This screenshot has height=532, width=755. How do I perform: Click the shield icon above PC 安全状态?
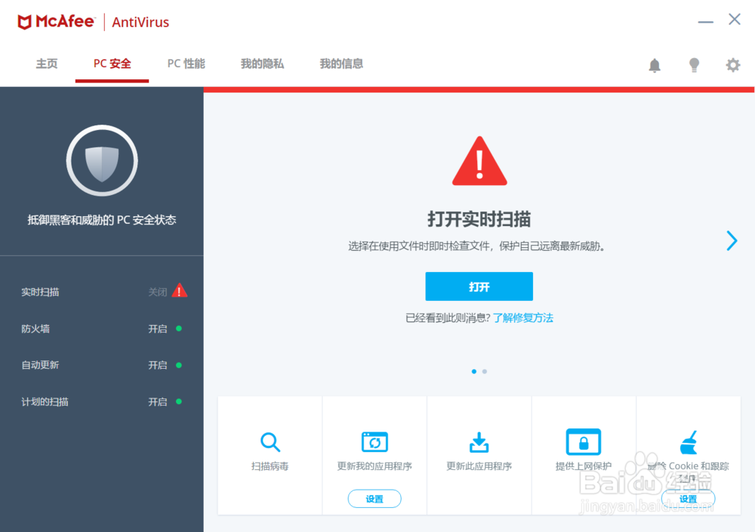(x=102, y=160)
